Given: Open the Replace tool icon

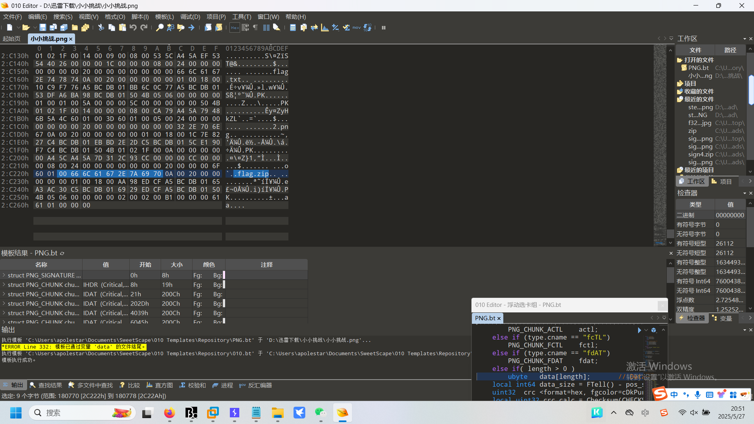Looking at the screenshot, I should (170, 28).
